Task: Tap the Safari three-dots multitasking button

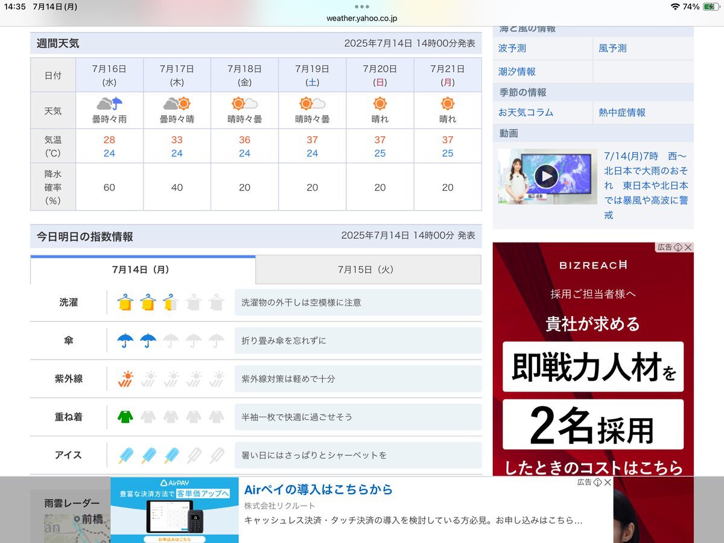Action: 362,7
